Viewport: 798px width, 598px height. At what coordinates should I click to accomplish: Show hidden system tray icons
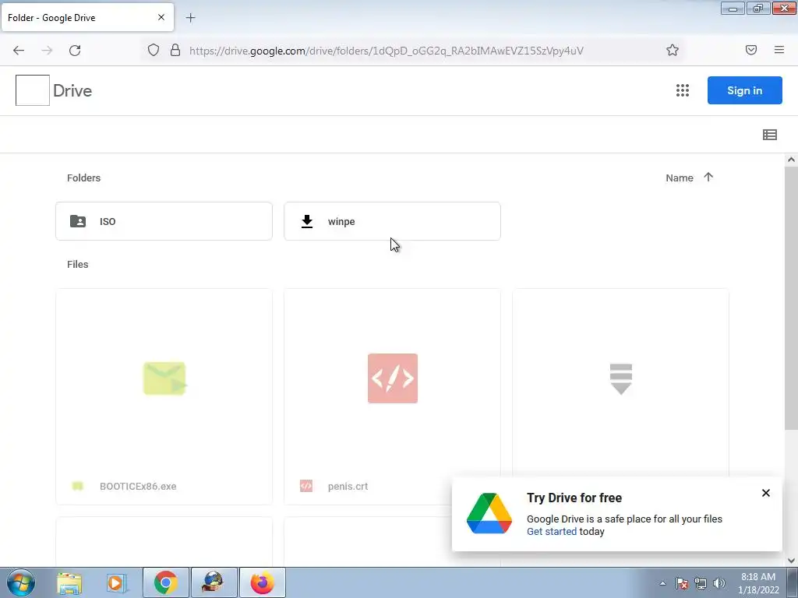coord(662,583)
